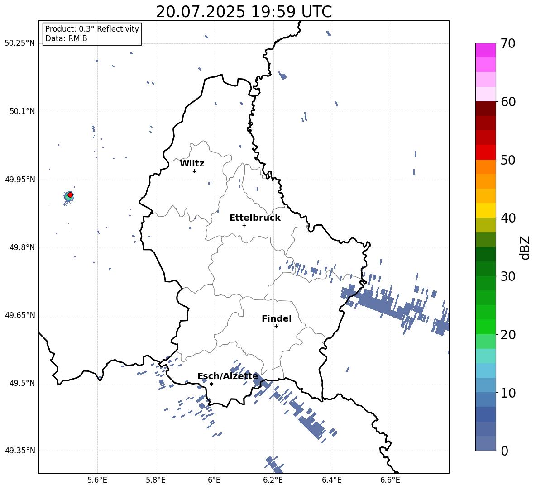Click the magenta top colorbar segment
This screenshot has width=536, height=489.
[x=485, y=50]
